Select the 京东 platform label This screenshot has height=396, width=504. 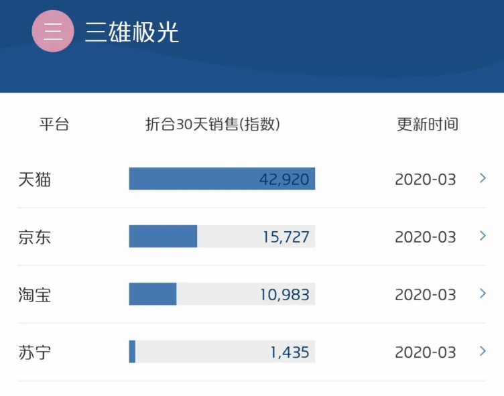[x=35, y=237]
